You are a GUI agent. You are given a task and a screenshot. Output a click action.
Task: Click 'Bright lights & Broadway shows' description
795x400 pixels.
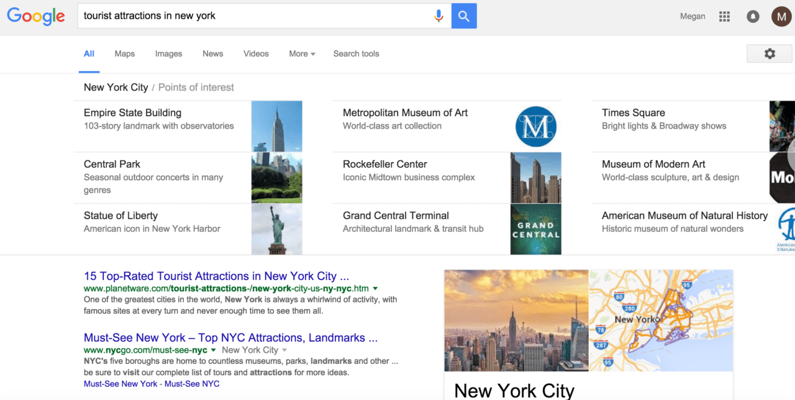[x=664, y=126]
